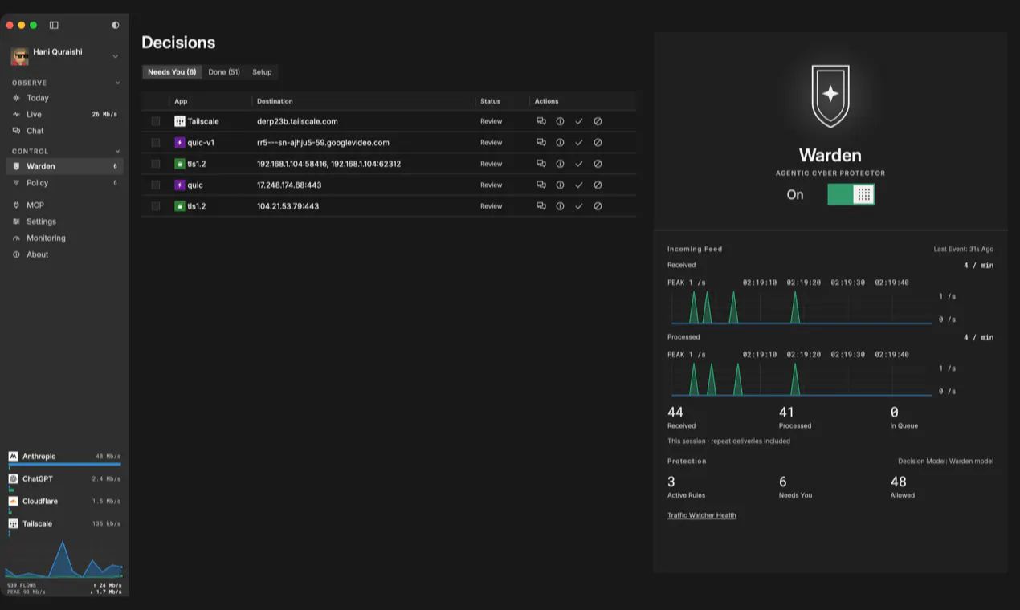Approve the 104.21.53.79:443 row
Image resolution: width=1020 pixels, height=610 pixels.
point(578,206)
